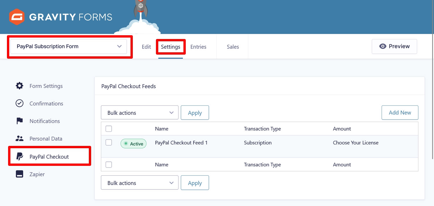This screenshot has height=206, width=434.
Task: Open PayPal Checkout in the sidebar
Action: pos(49,157)
